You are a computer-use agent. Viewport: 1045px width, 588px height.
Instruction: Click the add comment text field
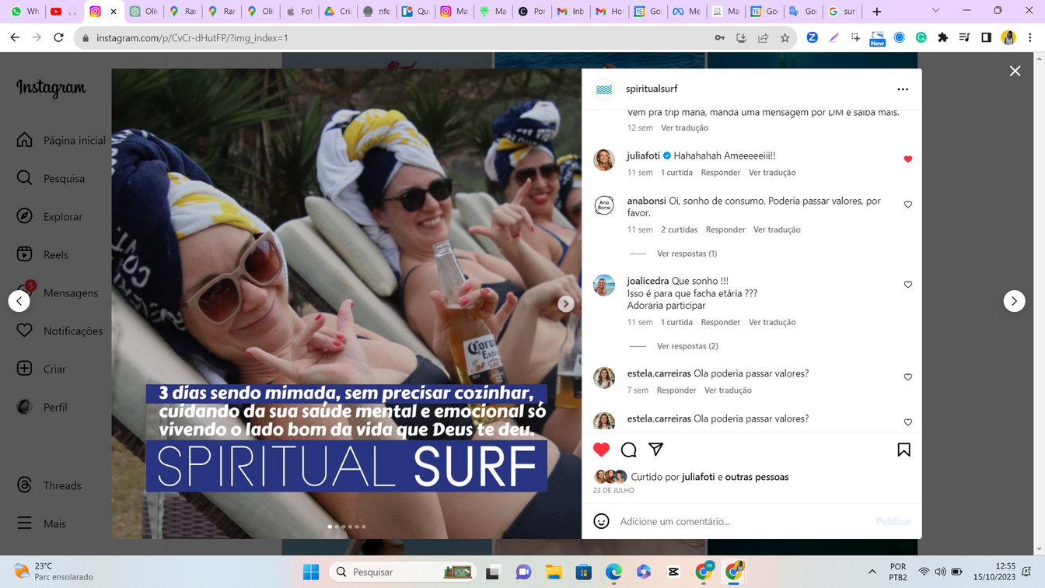tap(739, 521)
